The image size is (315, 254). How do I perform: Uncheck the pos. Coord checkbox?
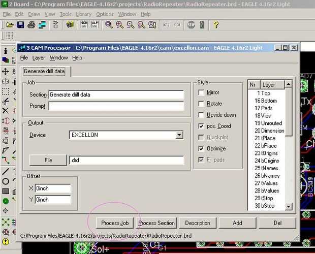(x=201, y=126)
